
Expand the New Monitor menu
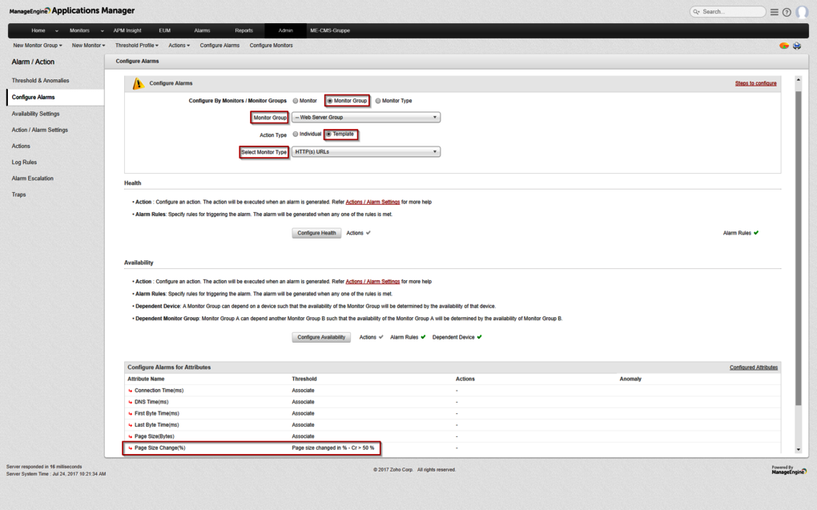click(89, 46)
